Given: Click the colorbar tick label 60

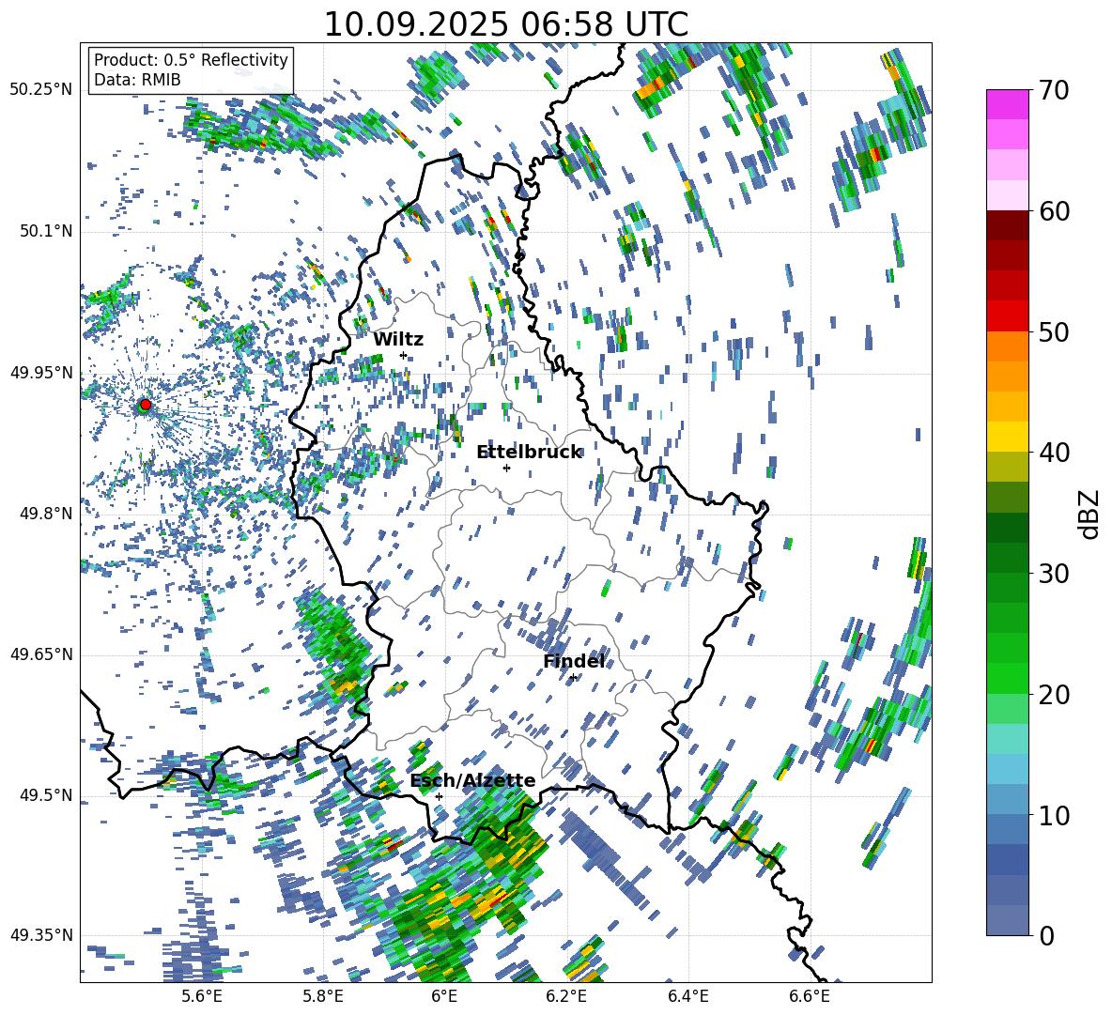Looking at the screenshot, I should (x=1054, y=211).
